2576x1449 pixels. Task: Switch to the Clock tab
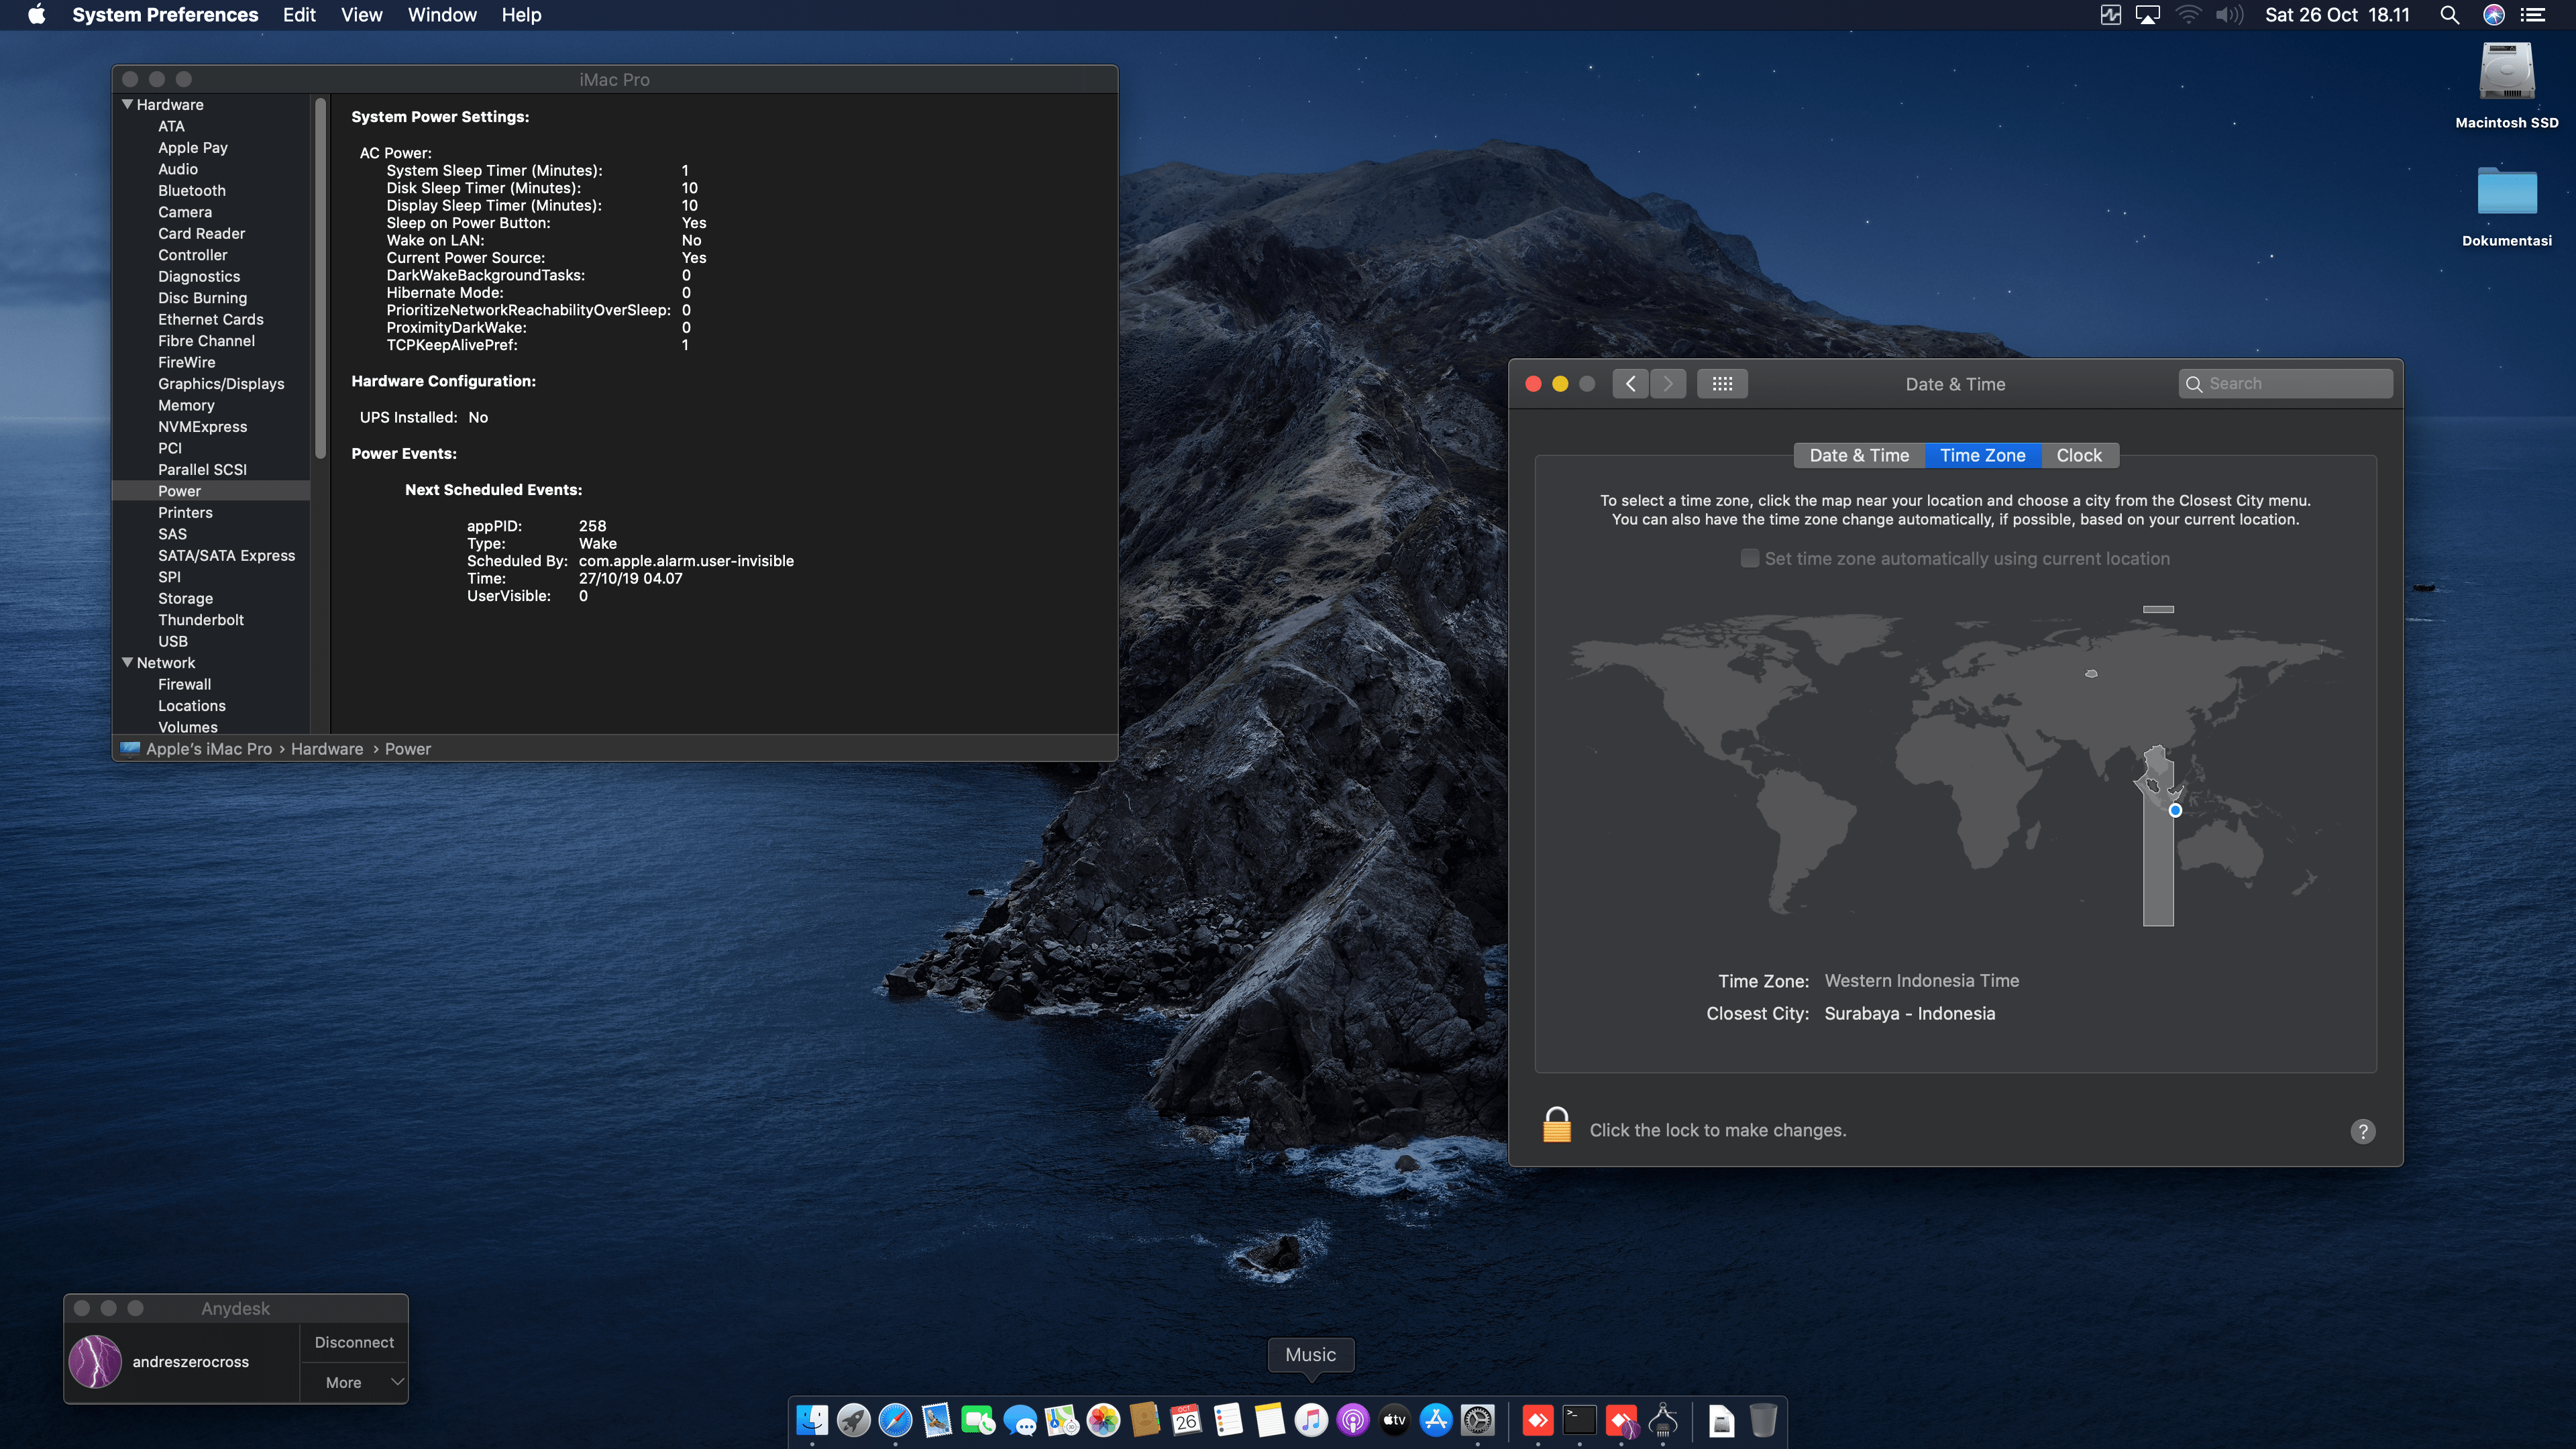(x=2078, y=455)
